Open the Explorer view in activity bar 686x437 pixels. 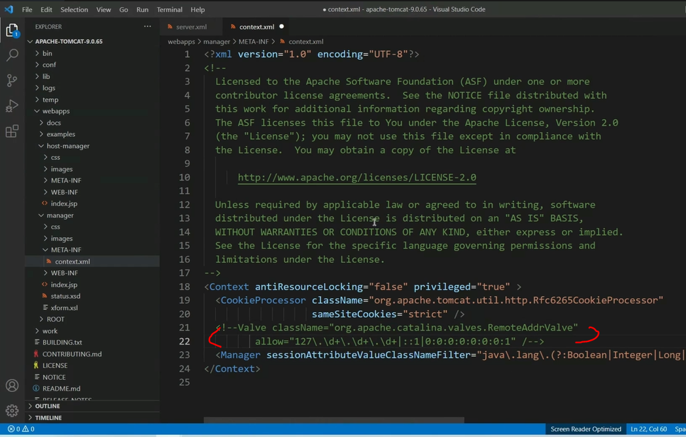tap(12, 30)
